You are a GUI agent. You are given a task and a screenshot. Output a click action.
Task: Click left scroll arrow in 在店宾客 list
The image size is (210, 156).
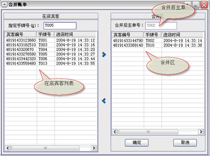tap(8, 148)
